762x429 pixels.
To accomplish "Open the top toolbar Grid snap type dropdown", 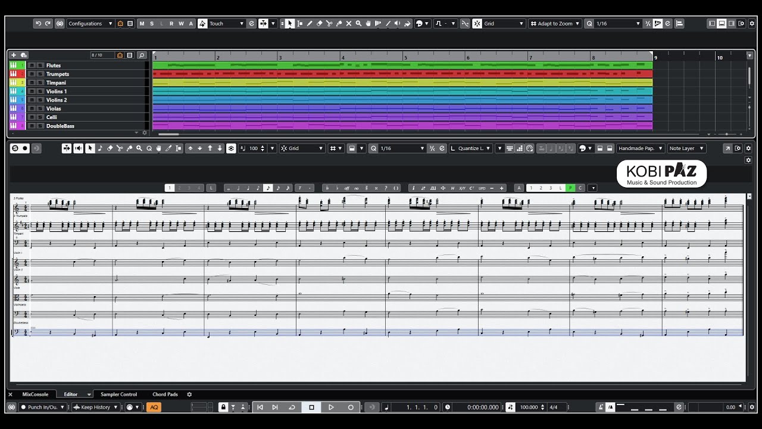I will point(504,24).
